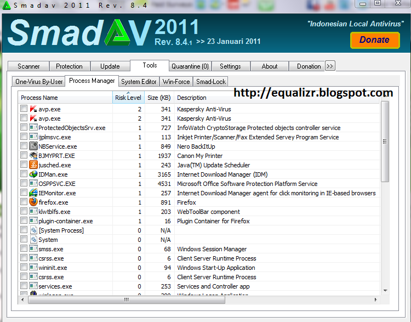This screenshot has width=411, height=322.
Task: Show more tabs with the >> button
Action: [330, 66]
